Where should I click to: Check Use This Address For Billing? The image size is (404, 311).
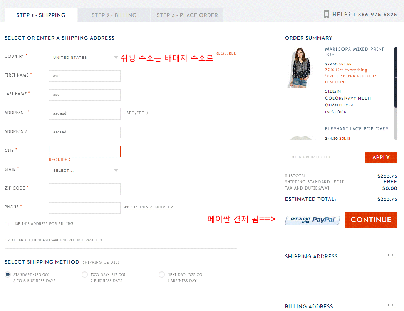click(7, 224)
